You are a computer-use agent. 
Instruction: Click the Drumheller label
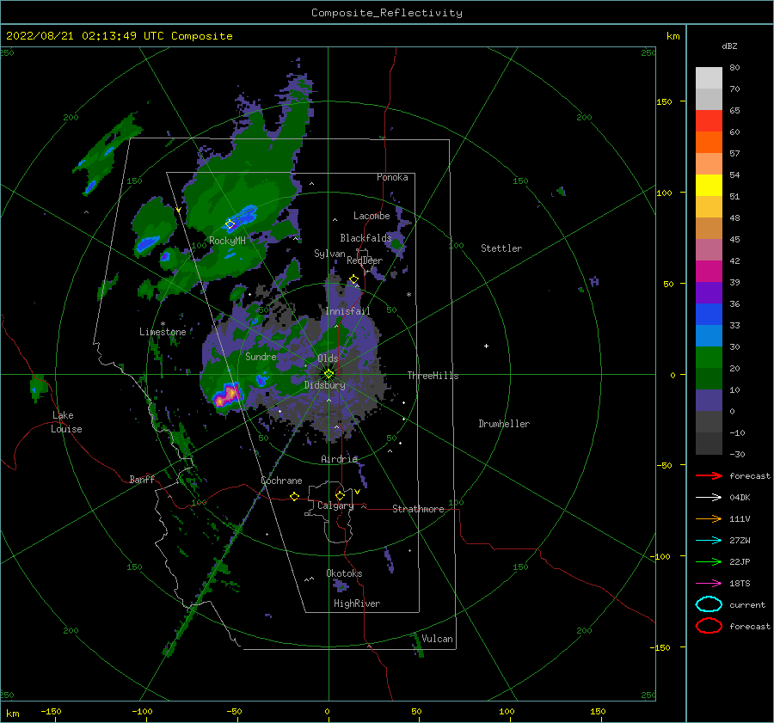[504, 424]
